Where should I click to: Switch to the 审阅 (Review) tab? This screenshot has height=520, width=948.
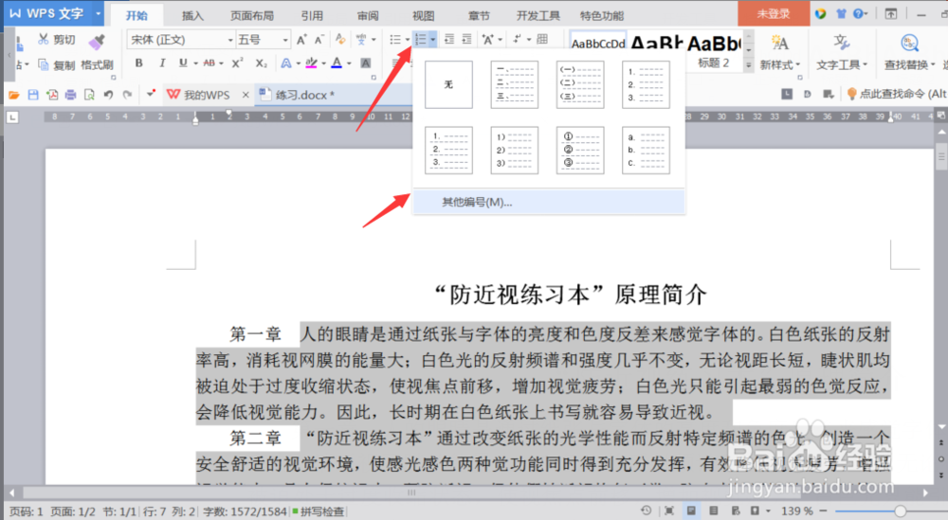coord(368,16)
